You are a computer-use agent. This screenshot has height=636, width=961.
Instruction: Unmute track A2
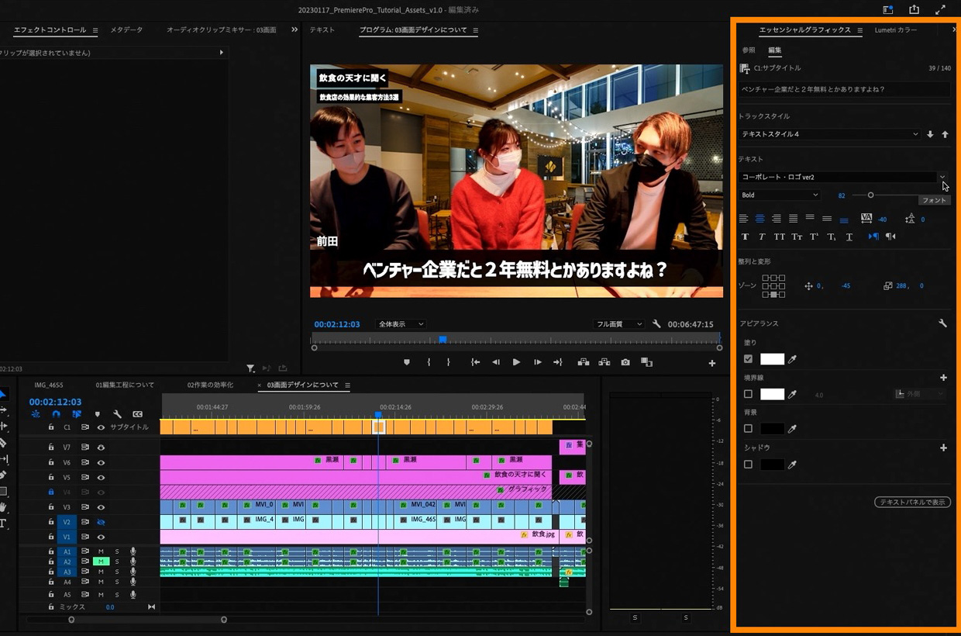(x=101, y=562)
